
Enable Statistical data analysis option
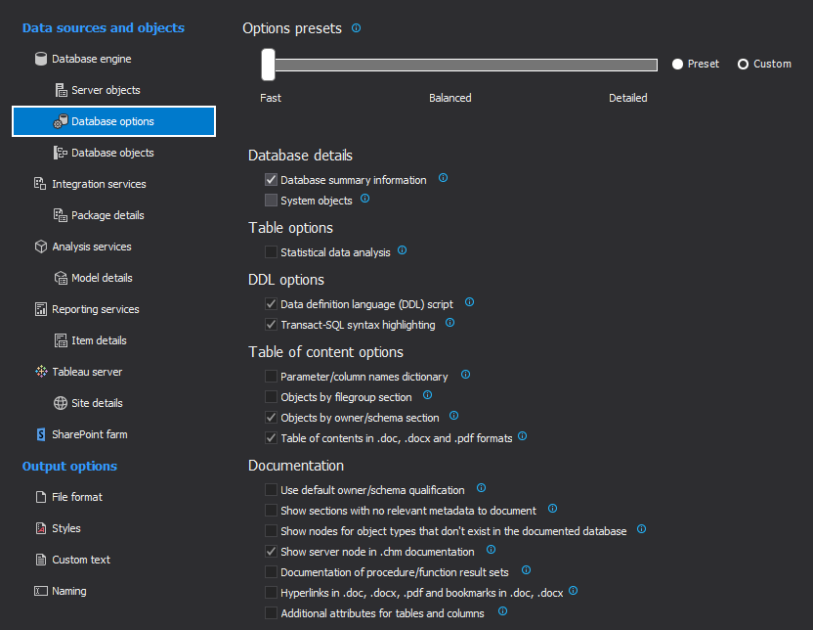click(271, 252)
